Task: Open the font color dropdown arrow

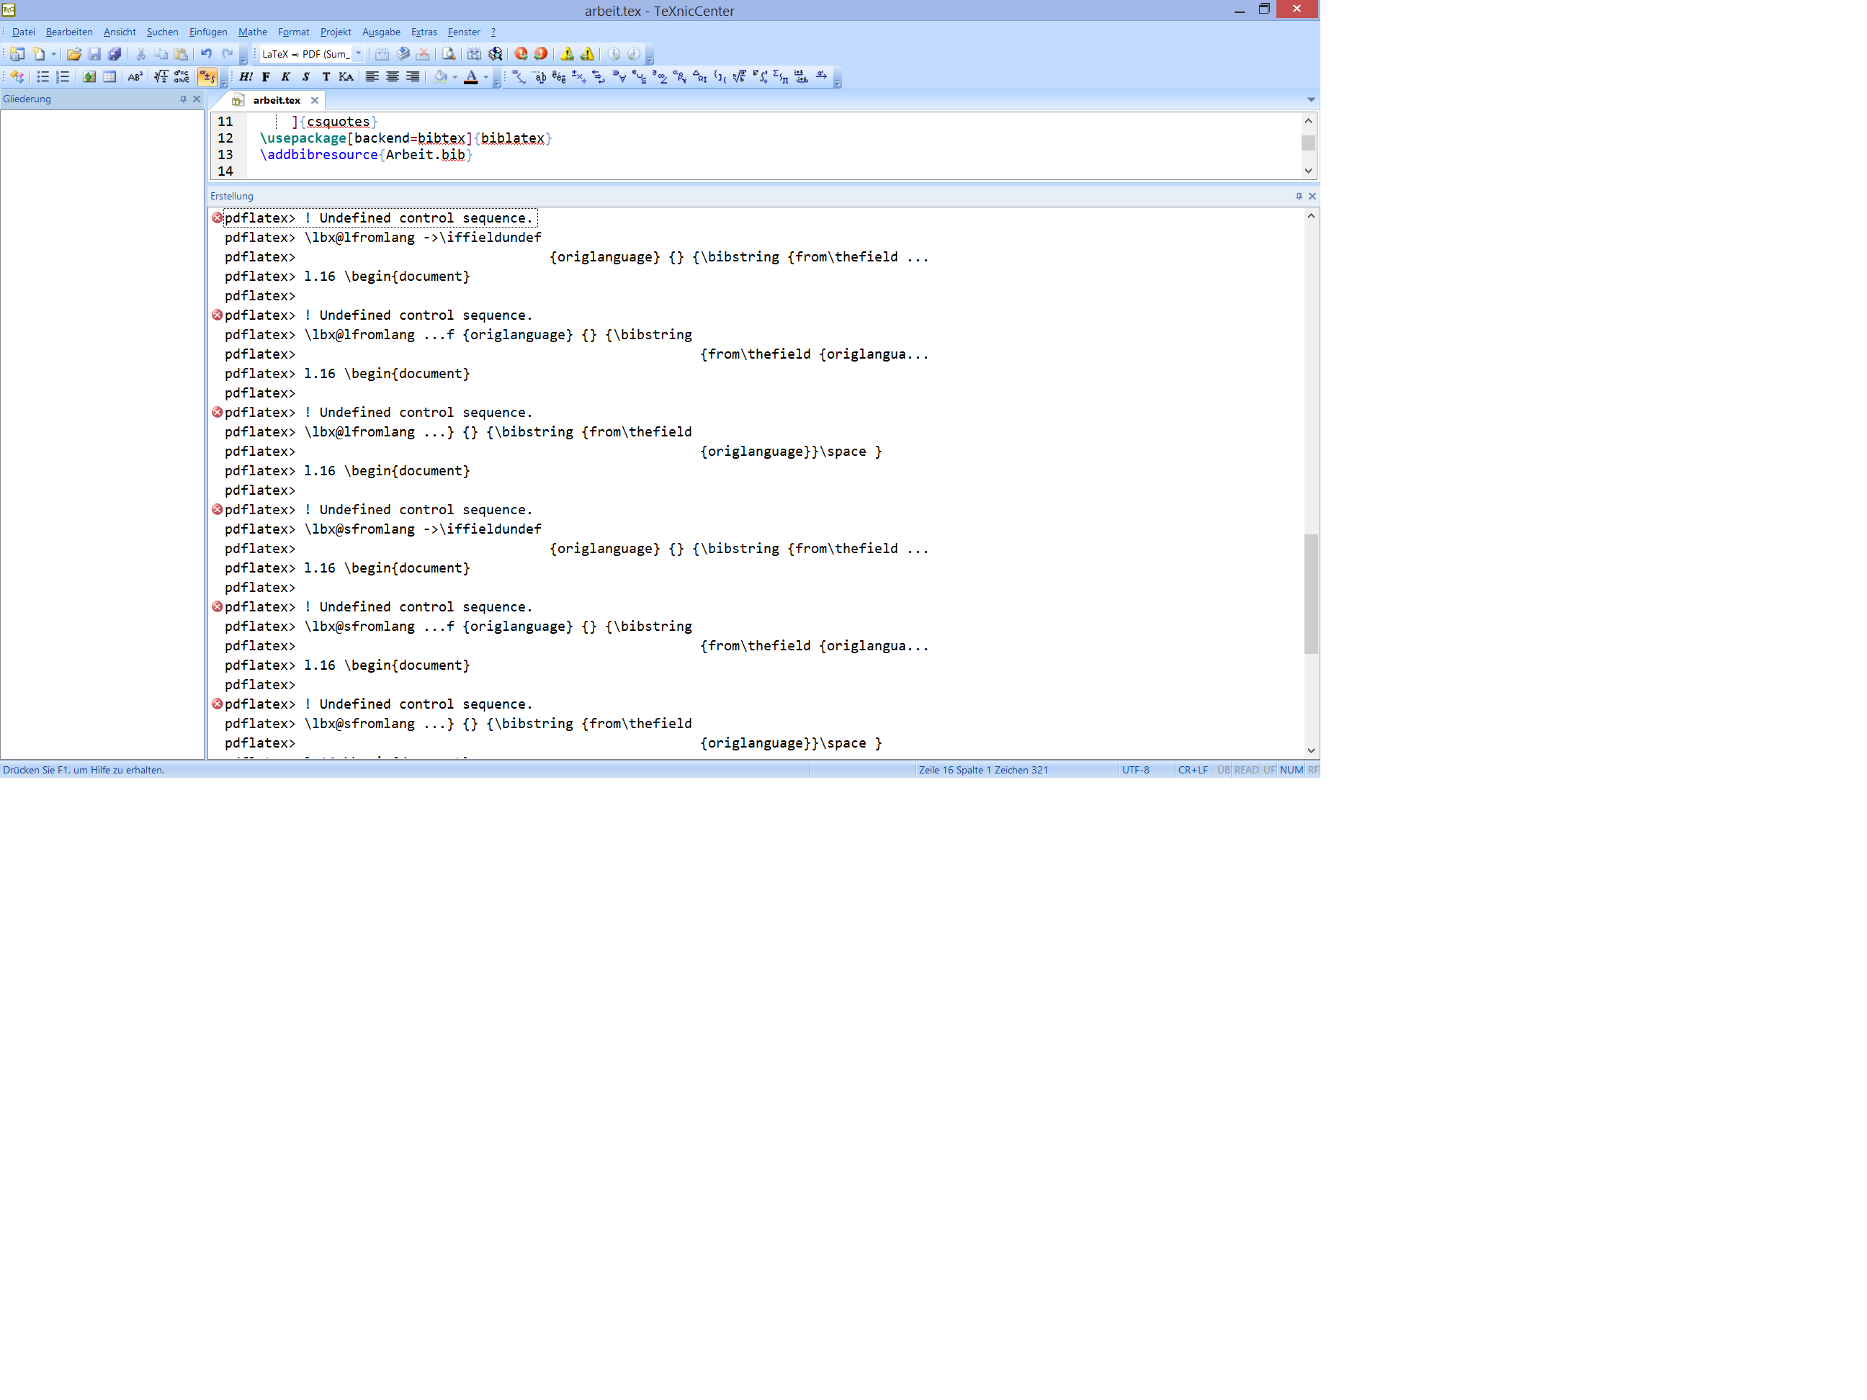Action: pyautogui.click(x=486, y=77)
